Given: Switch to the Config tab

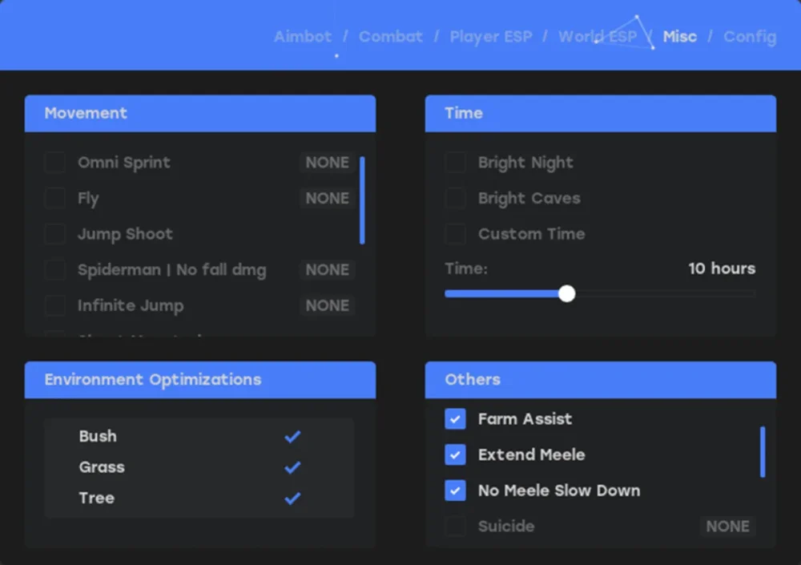Looking at the screenshot, I should pos(750,37).
